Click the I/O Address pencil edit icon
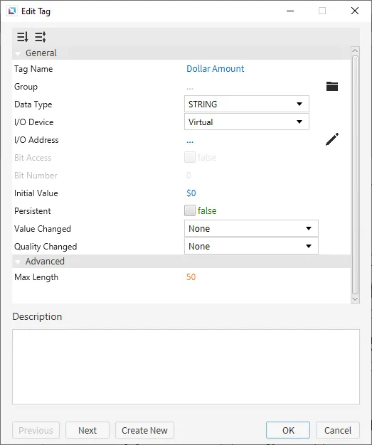 tap(332, 139)
